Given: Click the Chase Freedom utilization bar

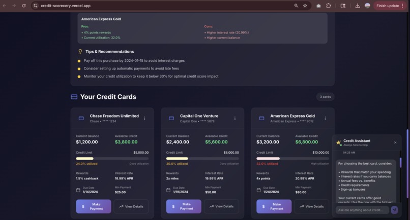Looking at the screenshot, I should (112, 159).
